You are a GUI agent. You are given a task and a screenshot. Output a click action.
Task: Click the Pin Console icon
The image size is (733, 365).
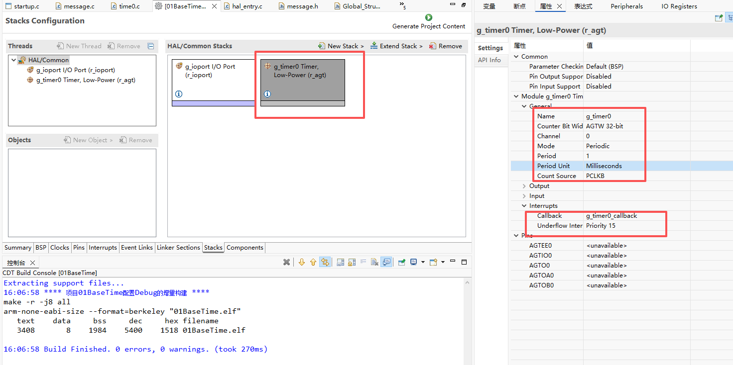point(401,262)
